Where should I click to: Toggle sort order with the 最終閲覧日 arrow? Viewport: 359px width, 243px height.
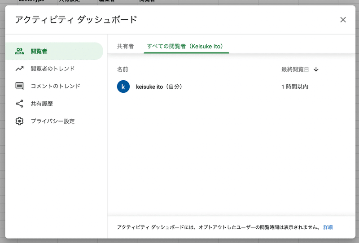pyautogui.click(x=316, y=69)
